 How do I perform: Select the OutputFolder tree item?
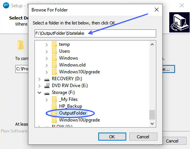click(73, 113)
